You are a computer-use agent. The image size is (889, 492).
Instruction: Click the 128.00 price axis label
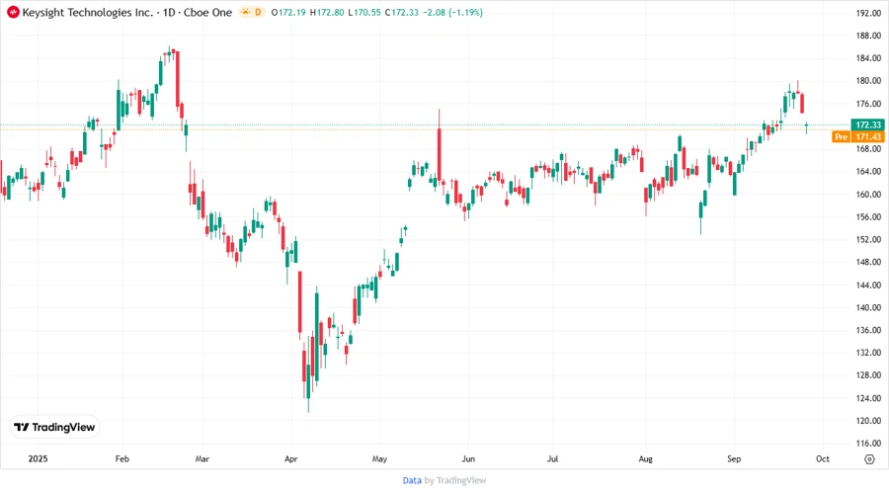coord(868,375)
